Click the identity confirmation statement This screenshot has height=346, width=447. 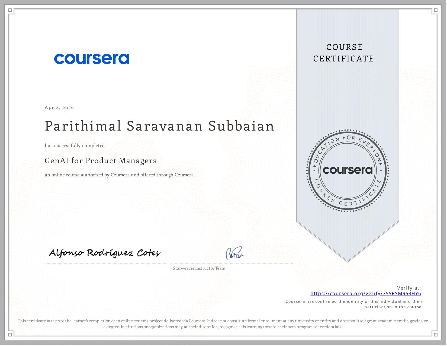[x=354, y=304]
